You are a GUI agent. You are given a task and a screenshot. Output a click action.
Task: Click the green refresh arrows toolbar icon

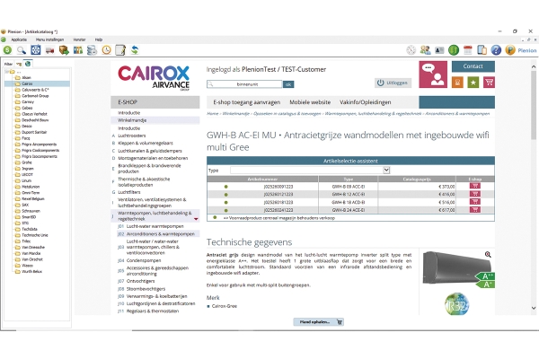[x=135, y=50]
